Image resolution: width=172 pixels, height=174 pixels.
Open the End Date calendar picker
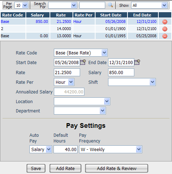137,62
